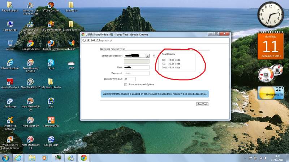This screenshot has width=289, height=162.
Task: Launch RealPlayer desktop shortcut
Action: 10,103
